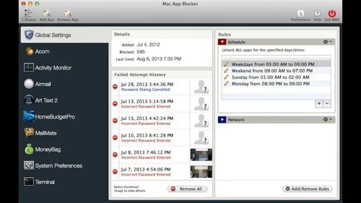Remove the Jul 13, 2013 4:42:24 PM attempt
The image size is (361, 203).
pos(115,121)
